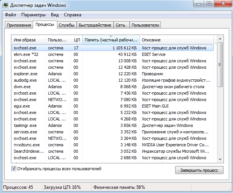Sort by ЦП column header
This screenshot has height=193, width=233.
click(76, 40)
